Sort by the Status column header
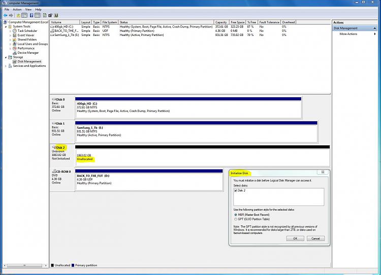Viewport: 381px width, 275px height. click(x=166, y=22)
